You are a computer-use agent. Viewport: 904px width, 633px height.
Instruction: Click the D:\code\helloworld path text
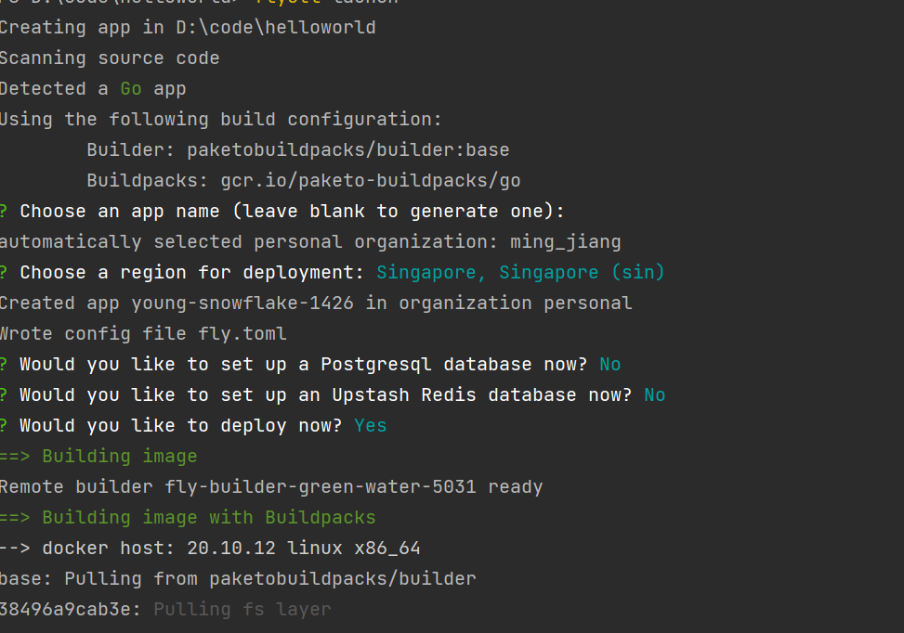275,27
